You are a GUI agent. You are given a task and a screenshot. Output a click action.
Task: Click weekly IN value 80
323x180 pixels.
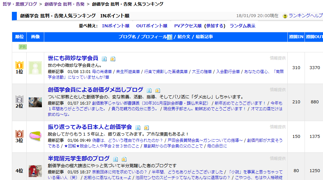tap(296, 171)
